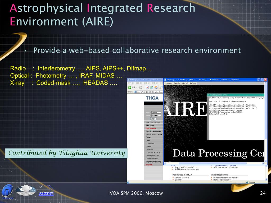The height and width of the screenshot is (203, 271).
Task: Click the "Resources in THCA" heading
Action: [x=182, y=175]
